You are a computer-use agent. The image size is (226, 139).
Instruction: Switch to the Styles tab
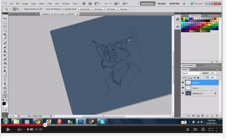(x=205, y=16)
